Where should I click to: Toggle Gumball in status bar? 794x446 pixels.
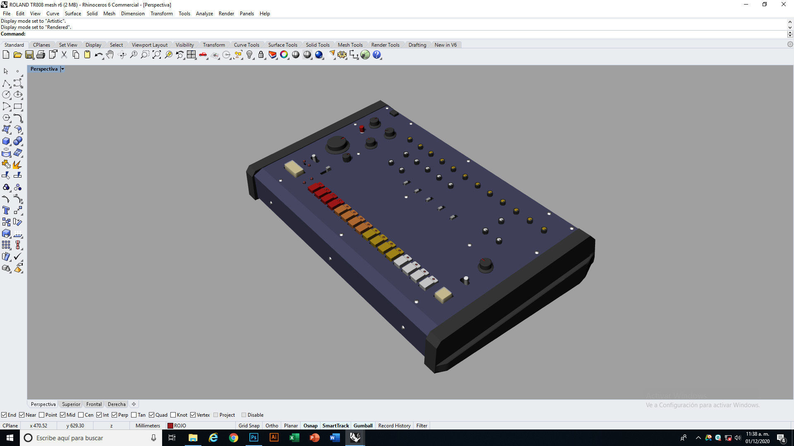363,425
